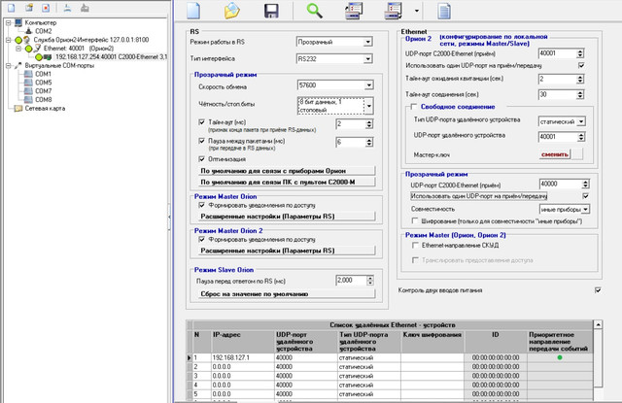The width and height of the screenshot is (622, 403).
Task: Click the add-item icon in left toolbar
Action: click(29, 8)
